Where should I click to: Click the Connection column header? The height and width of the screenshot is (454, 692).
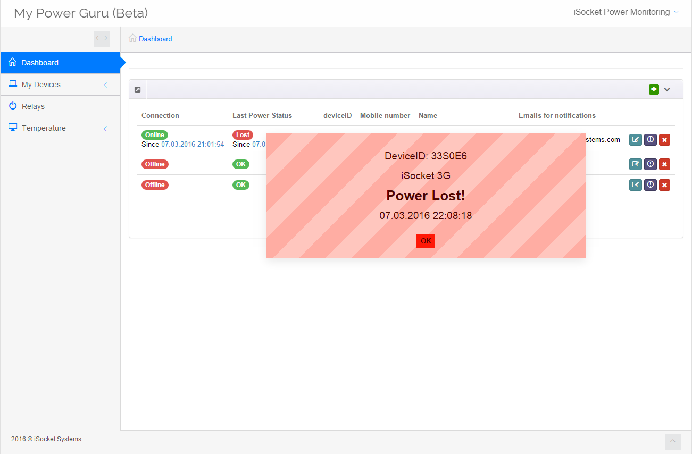pos(160,115)
